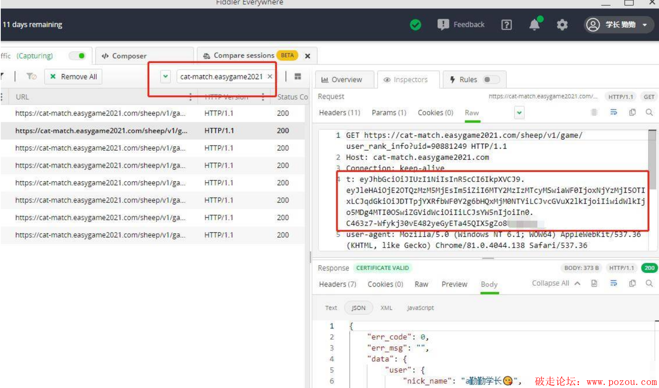Toggle response word wrap icon
The width and height of the screenshot is (659, 388).
[614, 283]
